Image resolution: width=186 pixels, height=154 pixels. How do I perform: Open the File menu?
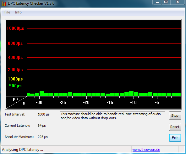(x=7, y=12)
